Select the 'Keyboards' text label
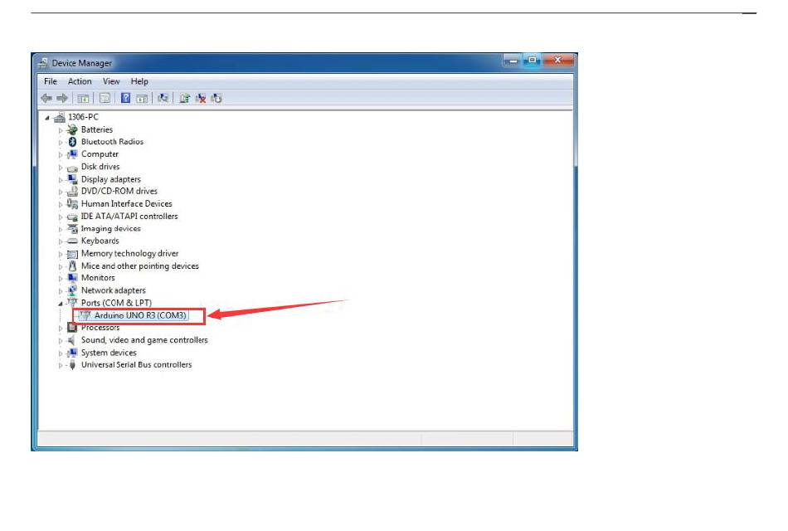The width and height of the screenshot is (788, 531). [100, 241]
